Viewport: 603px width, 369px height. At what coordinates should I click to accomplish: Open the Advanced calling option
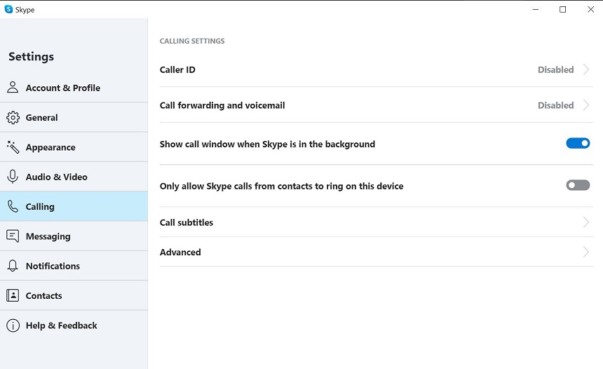point(376,252)
